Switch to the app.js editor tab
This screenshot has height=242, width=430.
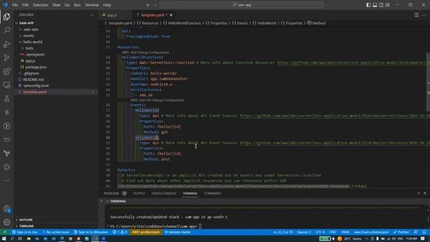[112, 15]
